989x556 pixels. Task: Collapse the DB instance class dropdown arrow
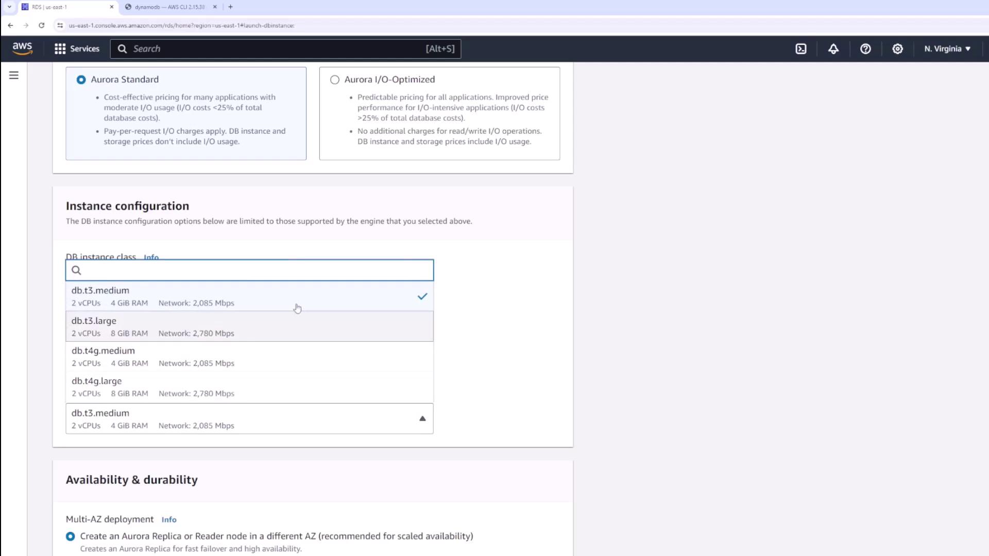click(x=422, y=419)
